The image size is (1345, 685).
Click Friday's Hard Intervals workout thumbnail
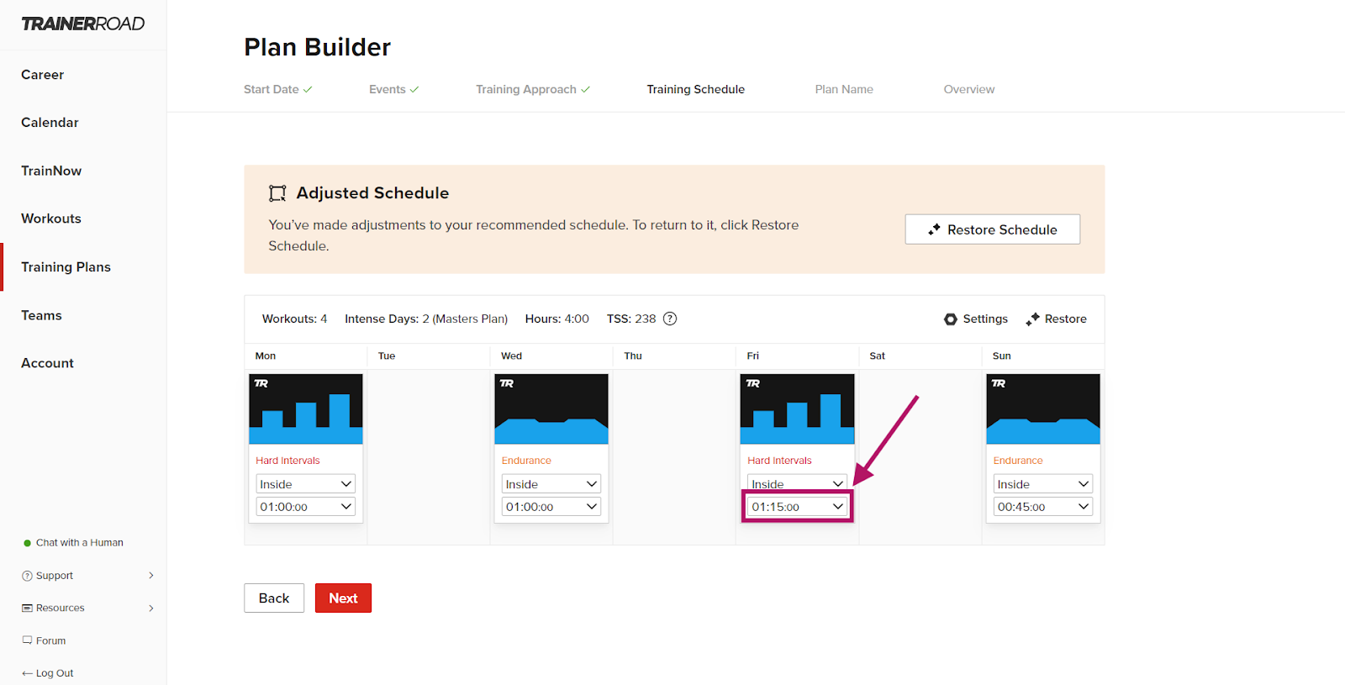pos(797,409)
